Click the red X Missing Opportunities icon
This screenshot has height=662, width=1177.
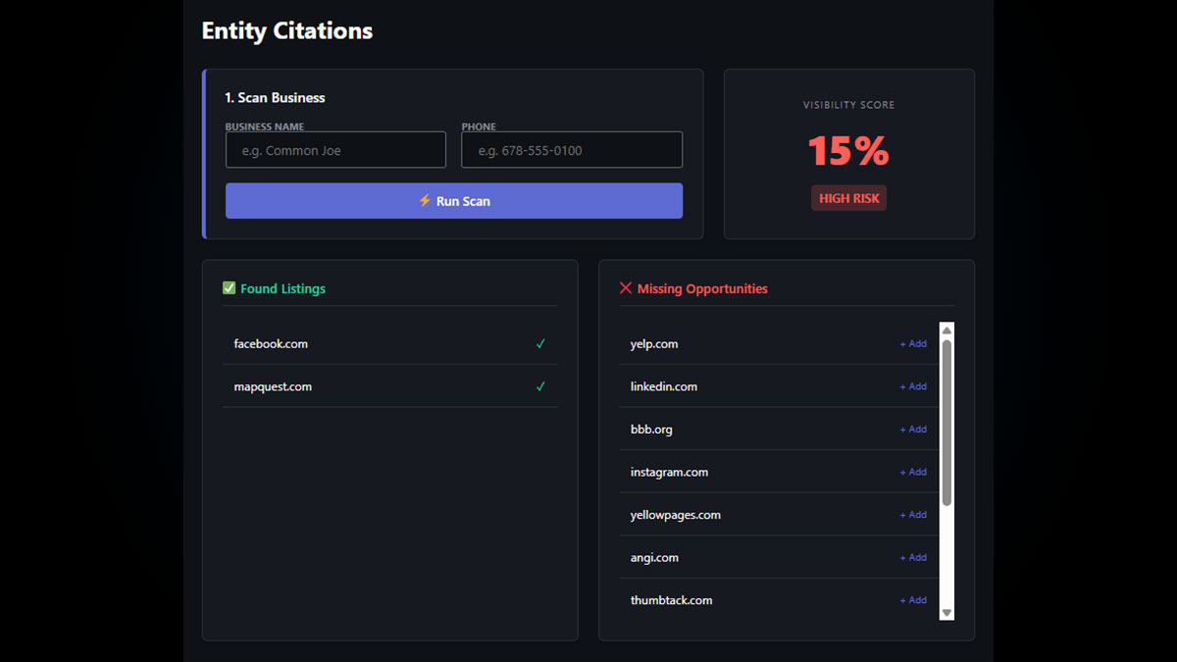click(626, 288)
